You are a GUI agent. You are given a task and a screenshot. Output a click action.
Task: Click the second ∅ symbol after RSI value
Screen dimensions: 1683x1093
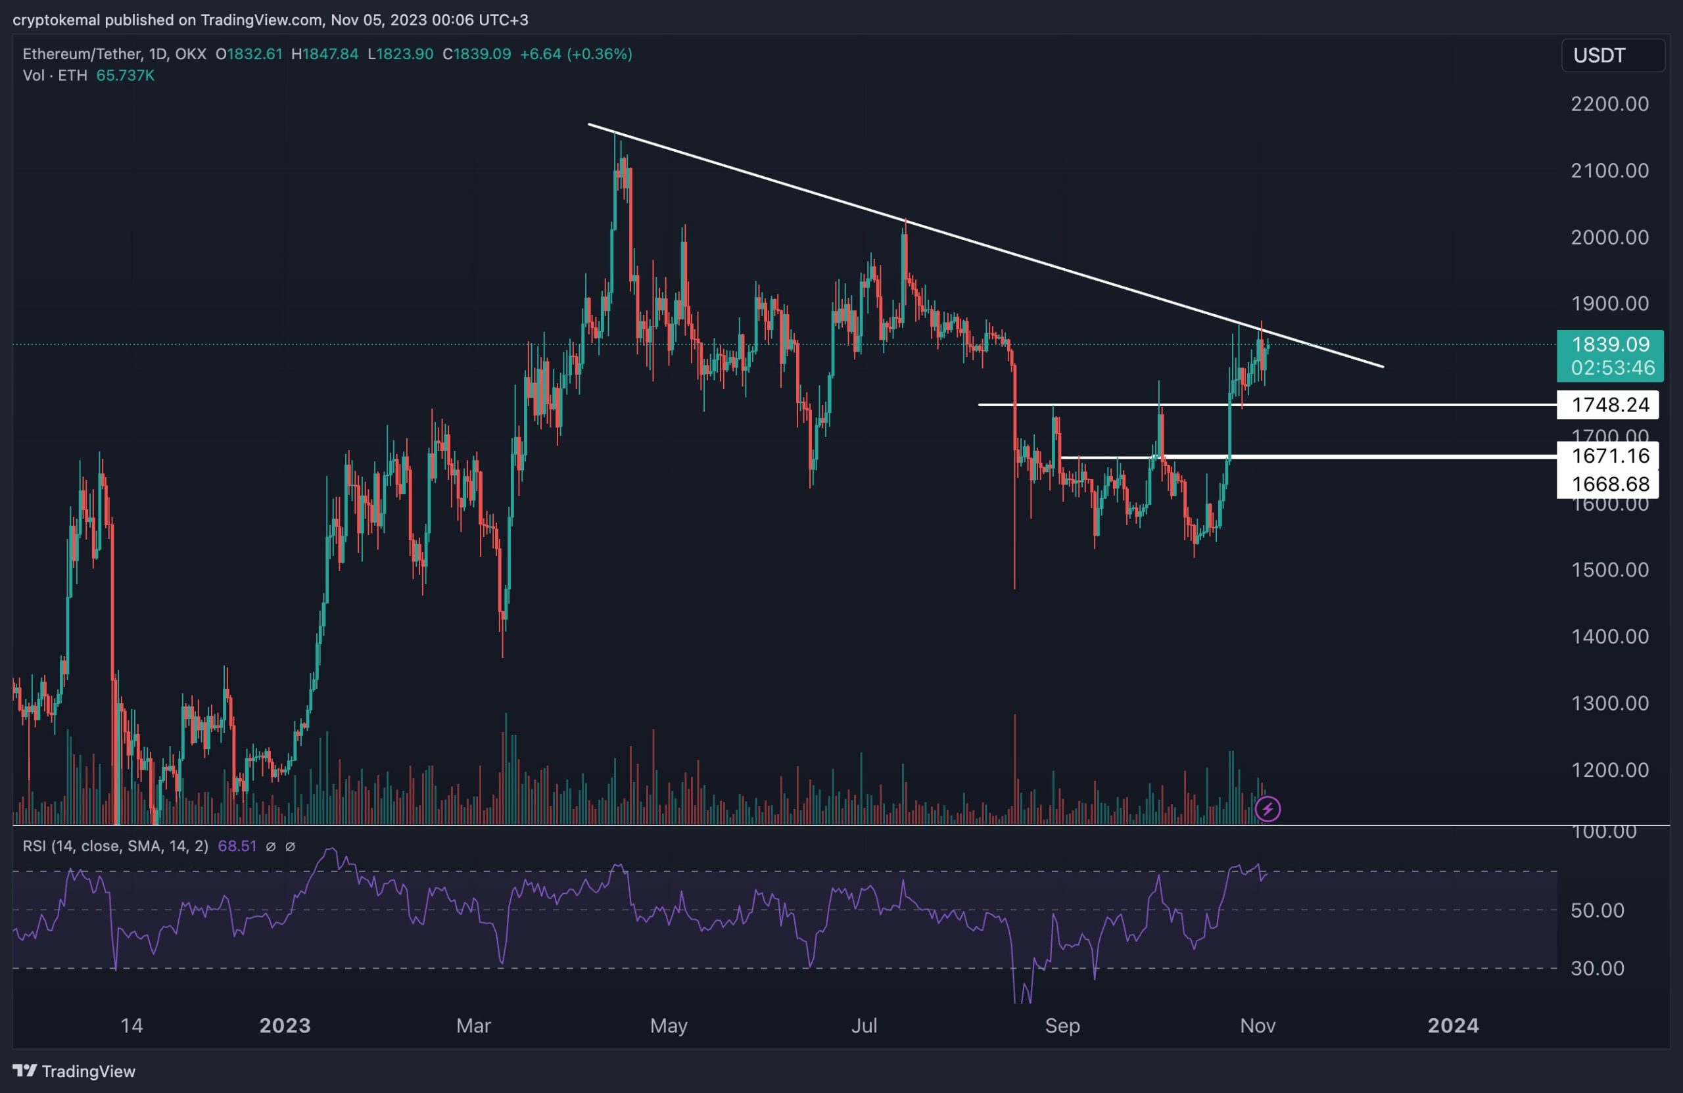290,847
